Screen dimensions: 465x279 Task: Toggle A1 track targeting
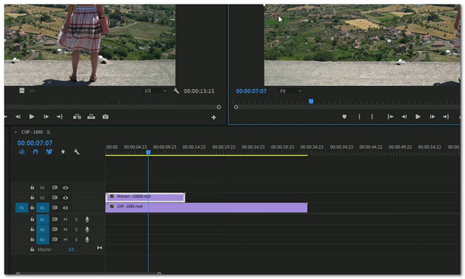pyautogui.click(x=43, y=219)
